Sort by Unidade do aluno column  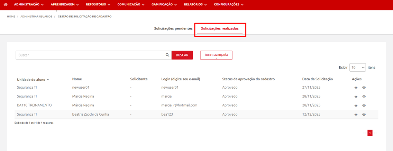pos(33,80)
